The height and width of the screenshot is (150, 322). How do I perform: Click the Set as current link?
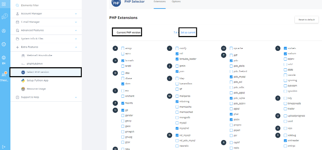click(x=188, y=33)
